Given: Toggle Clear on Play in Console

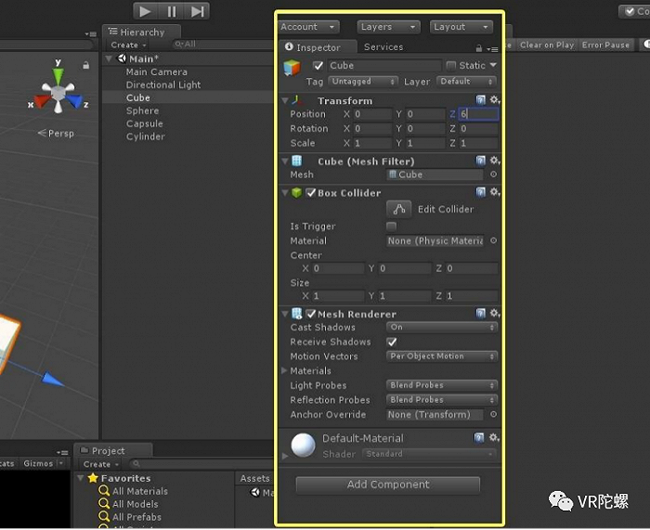Looking at the screenshot, I should pos(547,45).
